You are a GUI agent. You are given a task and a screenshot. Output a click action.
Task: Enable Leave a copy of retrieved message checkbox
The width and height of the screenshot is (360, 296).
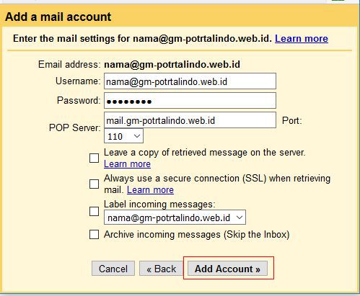click(94, 158)
